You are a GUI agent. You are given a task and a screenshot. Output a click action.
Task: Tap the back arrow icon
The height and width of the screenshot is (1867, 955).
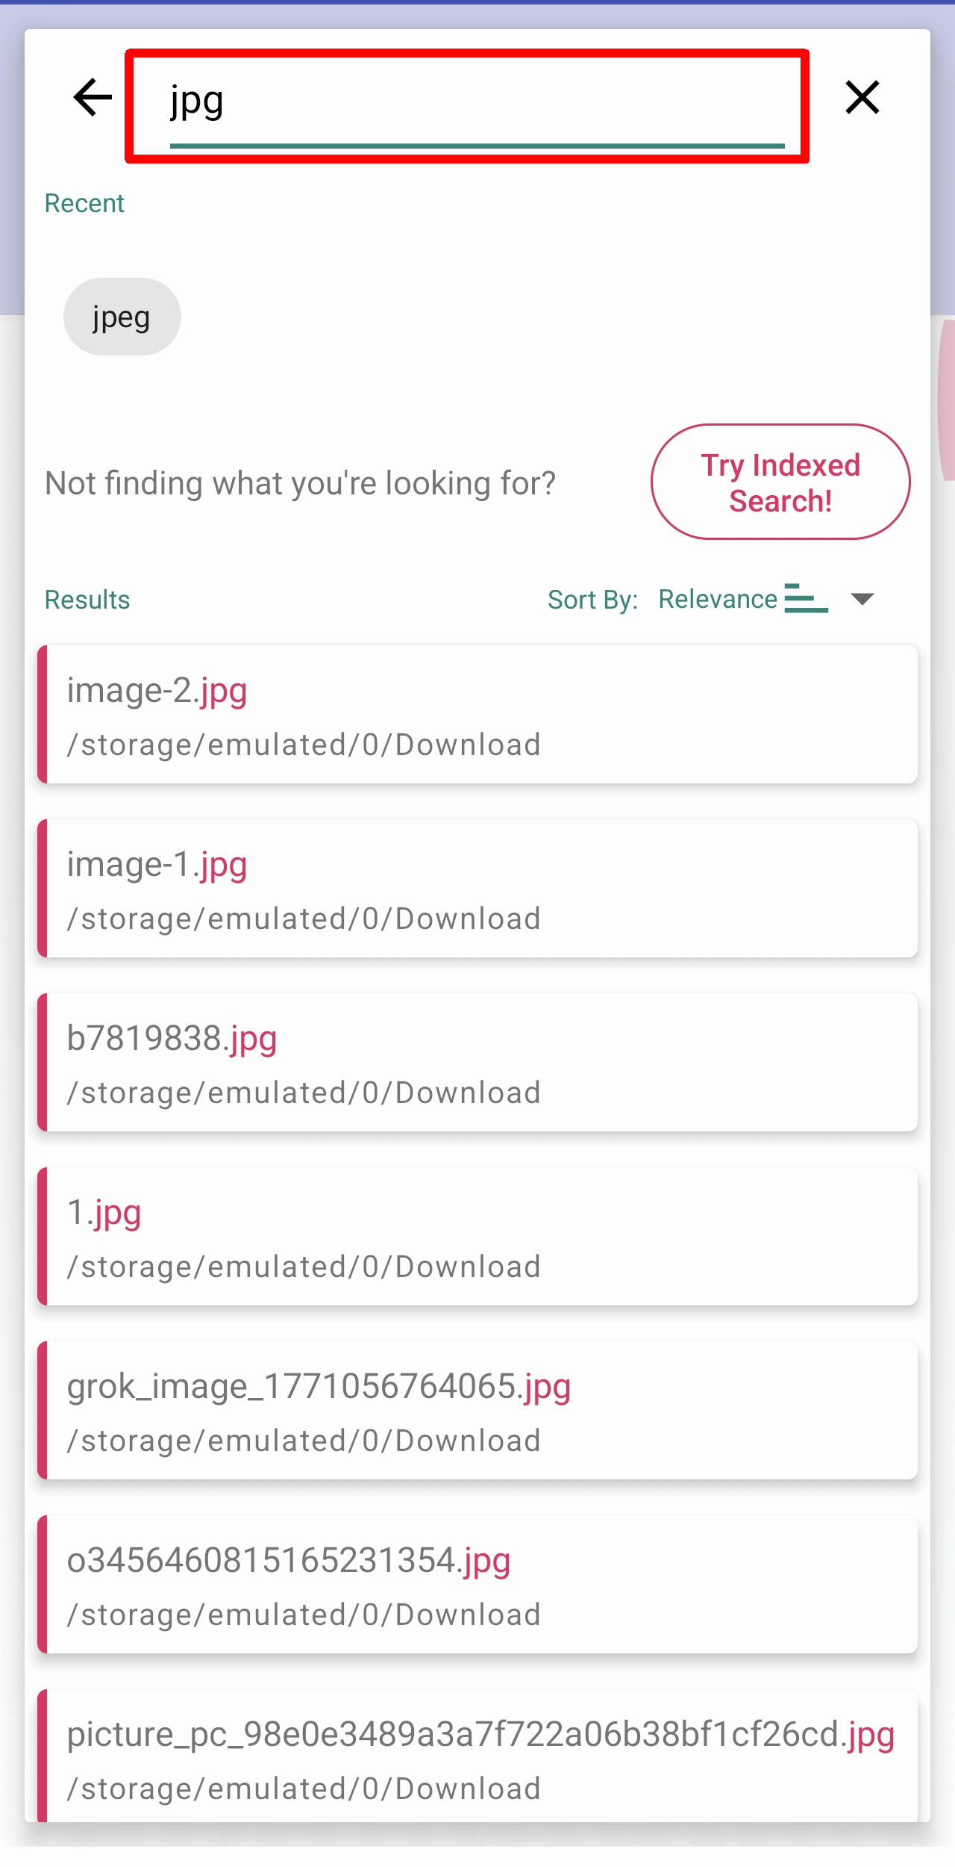coord(93,98)
